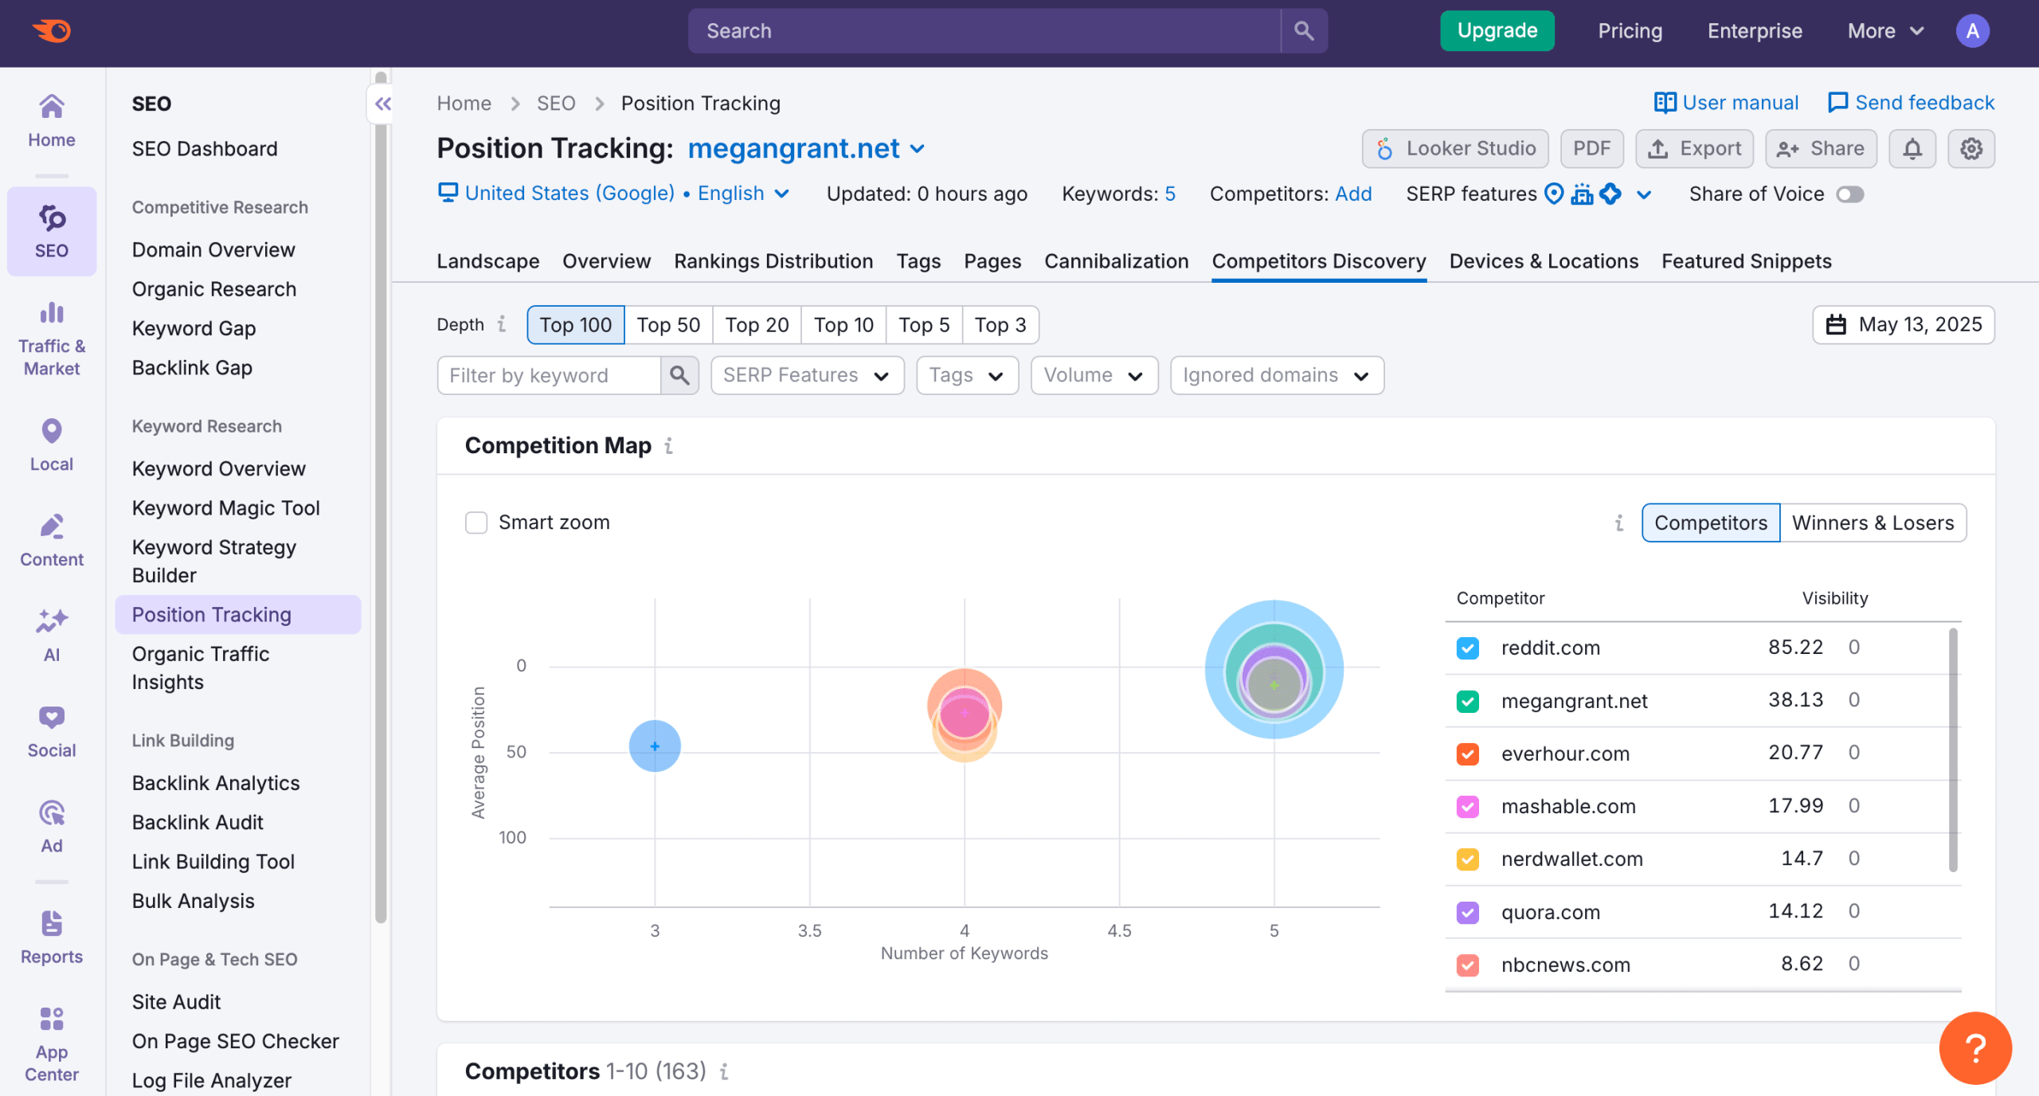2039x1096 pixels.
Task: Click info icon next to Competitors 1-10
Action: (x=724, y=1072)
